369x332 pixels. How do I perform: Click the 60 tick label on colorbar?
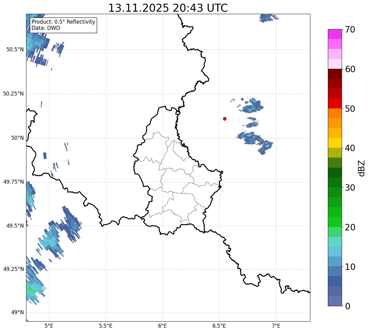click(350, 69)
